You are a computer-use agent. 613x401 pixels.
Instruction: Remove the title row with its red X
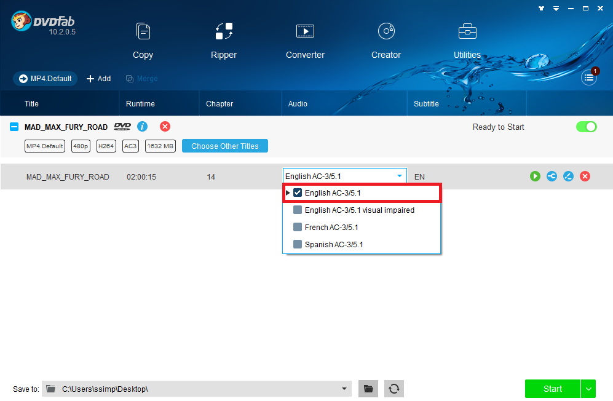pos(585,177)
